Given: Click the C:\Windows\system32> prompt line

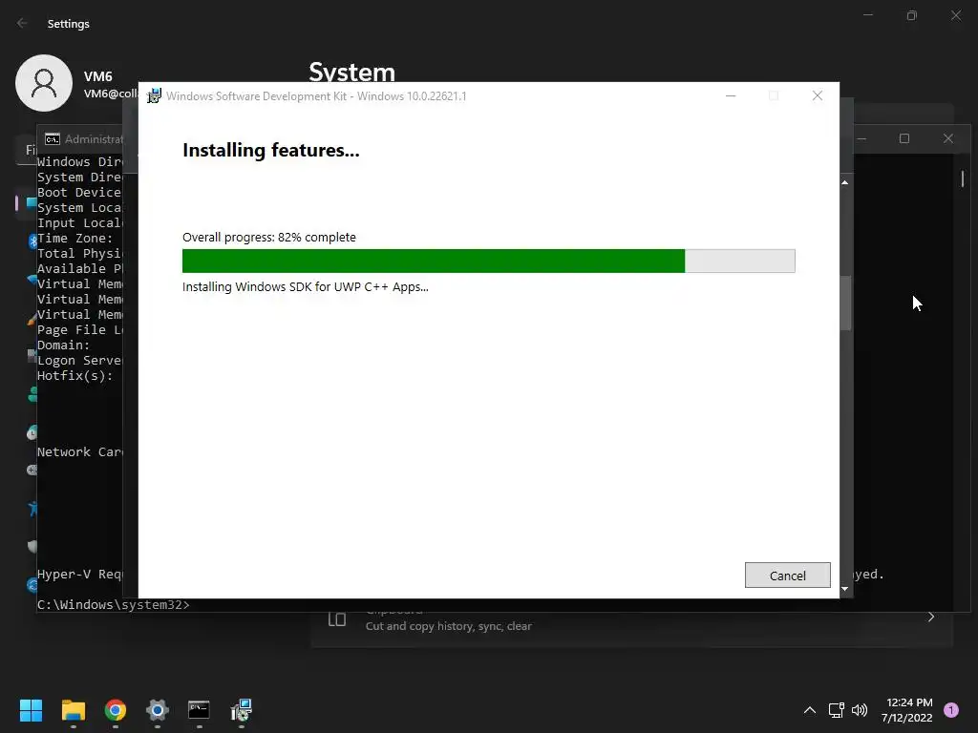Looking at the screenshot, I should coord(113,604).
